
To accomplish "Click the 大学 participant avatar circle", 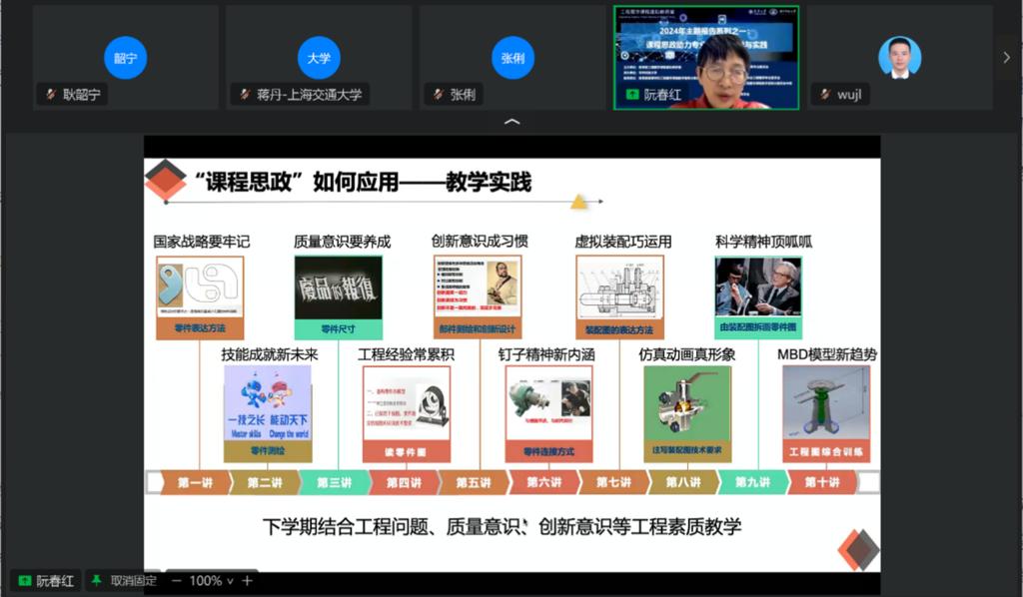I will (x=319, y=58).
